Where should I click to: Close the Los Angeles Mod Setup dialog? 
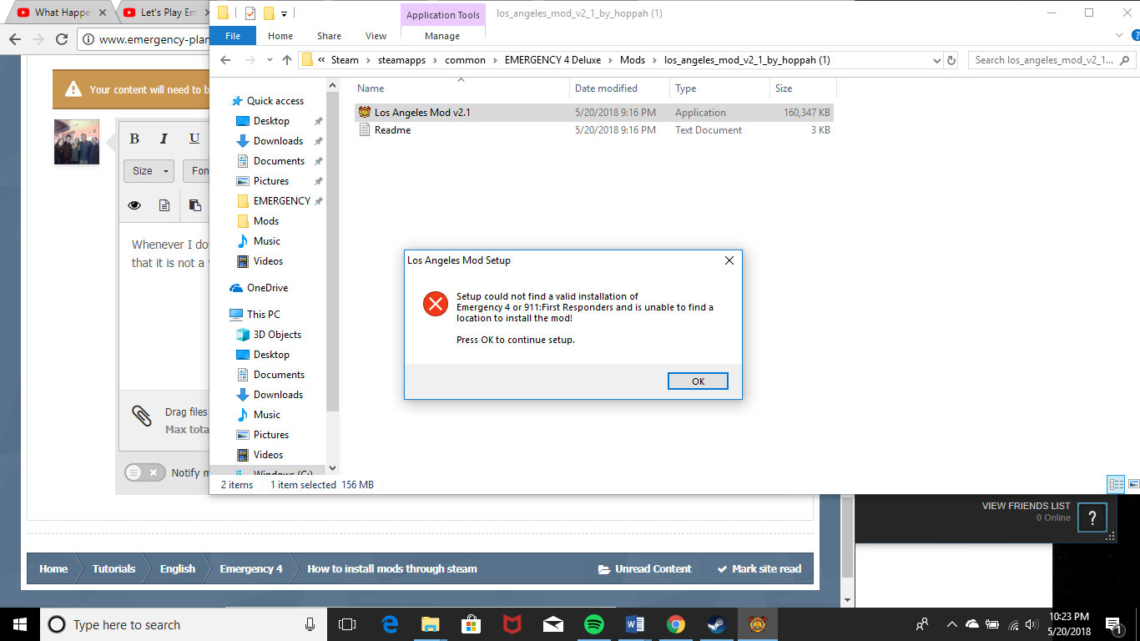point(729,260)
